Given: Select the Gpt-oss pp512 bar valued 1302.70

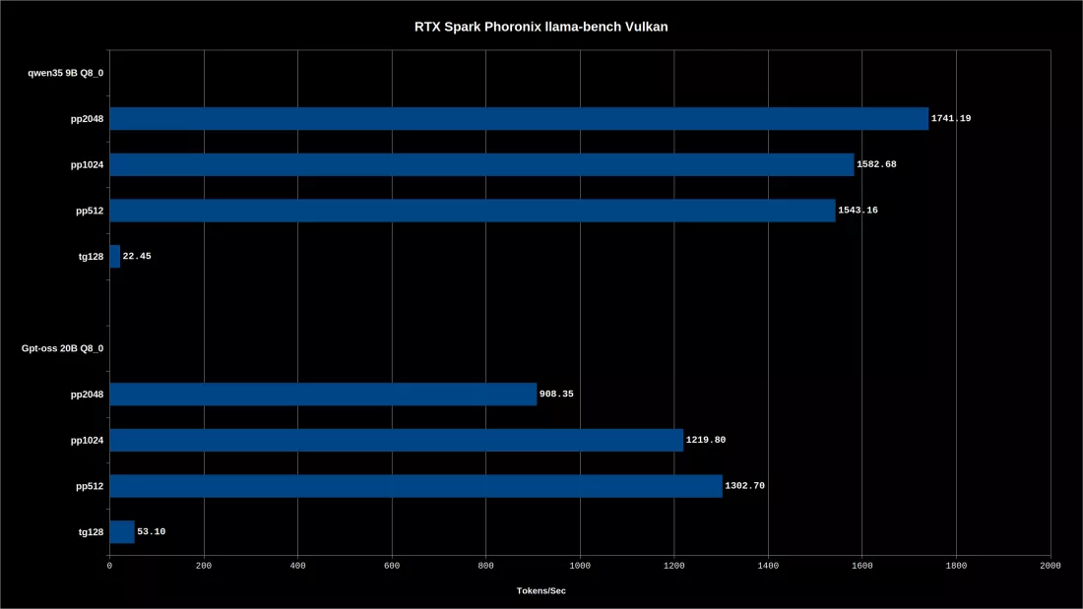Looking at the screenshot, I should [415, 486].
